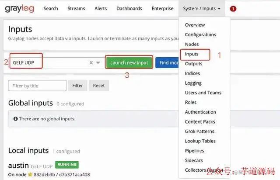Click the Inputs page title
This screenshot has width=280, height=180.
(20, 29)
